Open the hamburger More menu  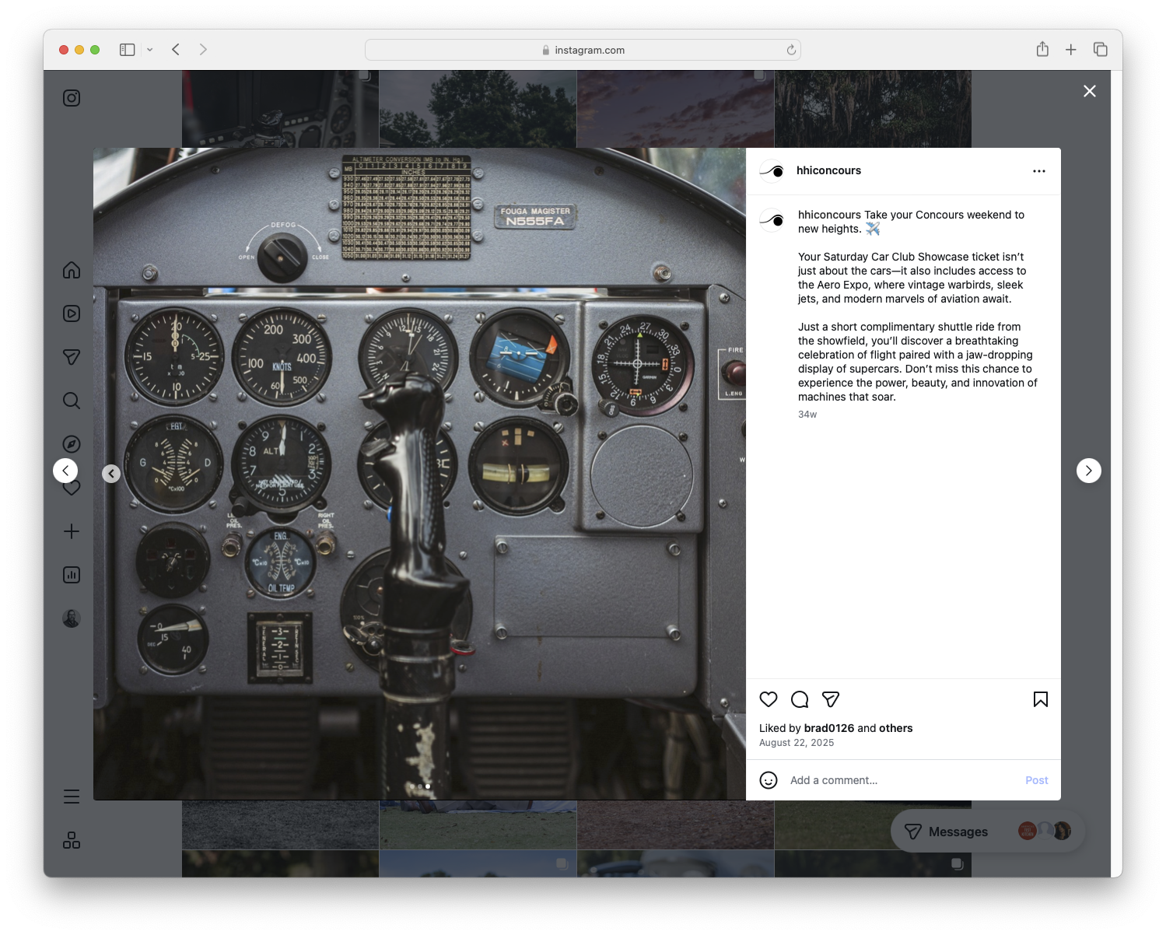click(71, 796)
